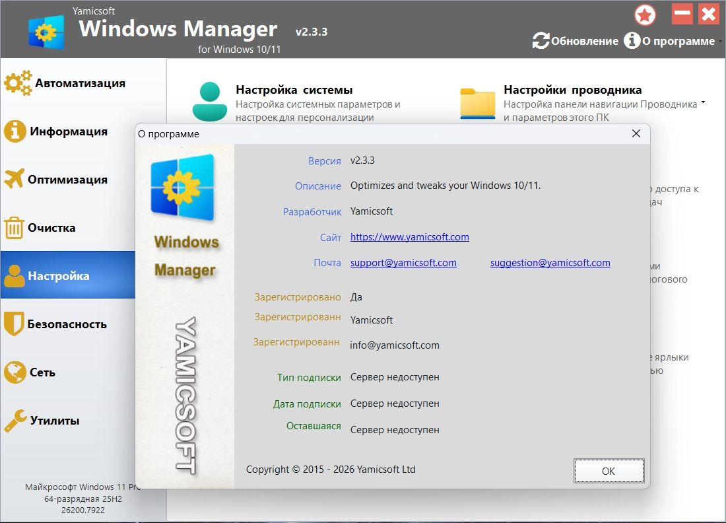Click the version text v2.3.3 in dialog
Image resolution: width=726 pixels, height=523 pixels.
coord(362,160)
